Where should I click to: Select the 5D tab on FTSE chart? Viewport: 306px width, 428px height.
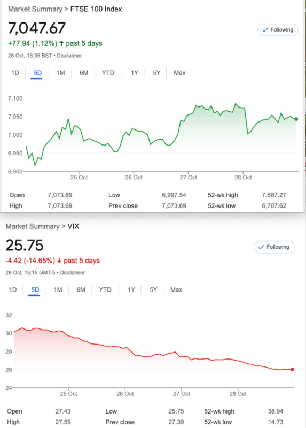click(37, 73)
